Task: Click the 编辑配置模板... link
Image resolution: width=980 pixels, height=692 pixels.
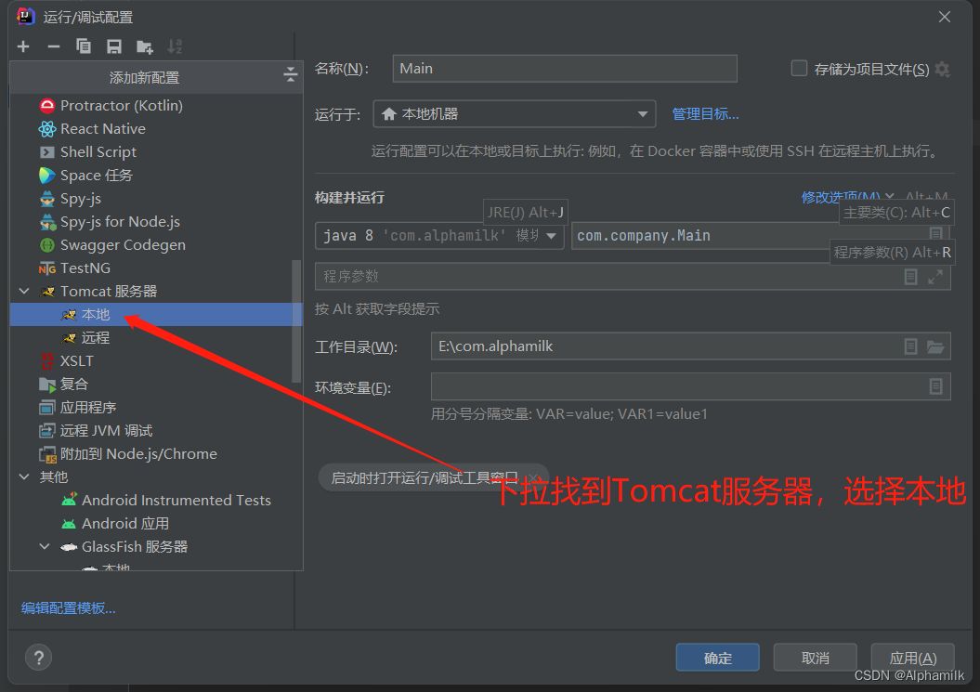Action: (x=68, y=608)
